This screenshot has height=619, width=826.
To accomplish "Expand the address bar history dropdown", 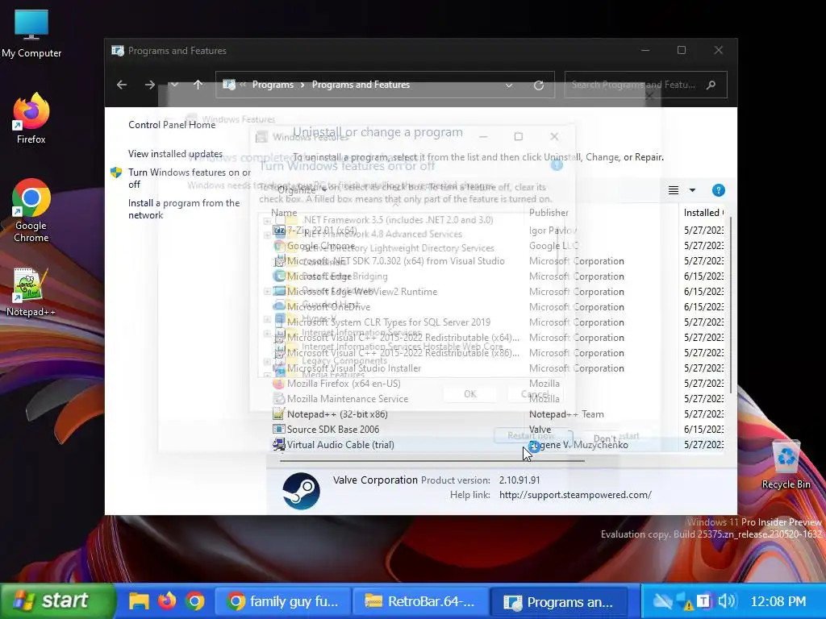I will (x=509, y=85).
